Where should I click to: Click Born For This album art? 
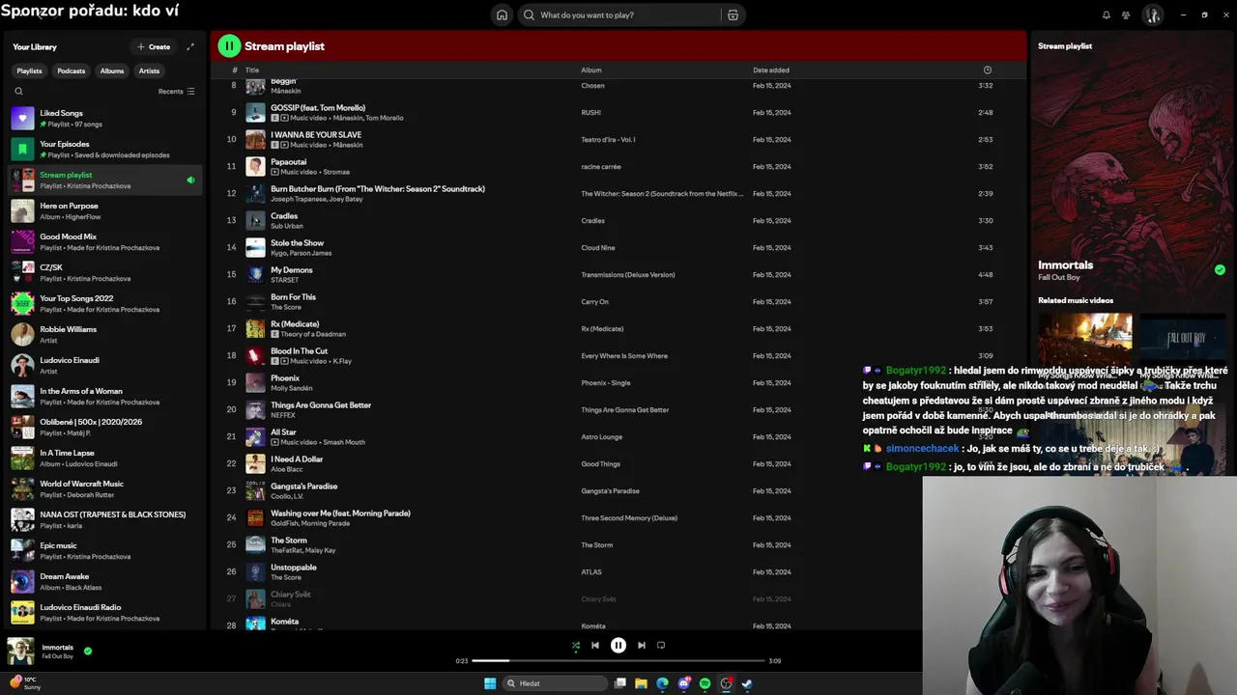255,301
